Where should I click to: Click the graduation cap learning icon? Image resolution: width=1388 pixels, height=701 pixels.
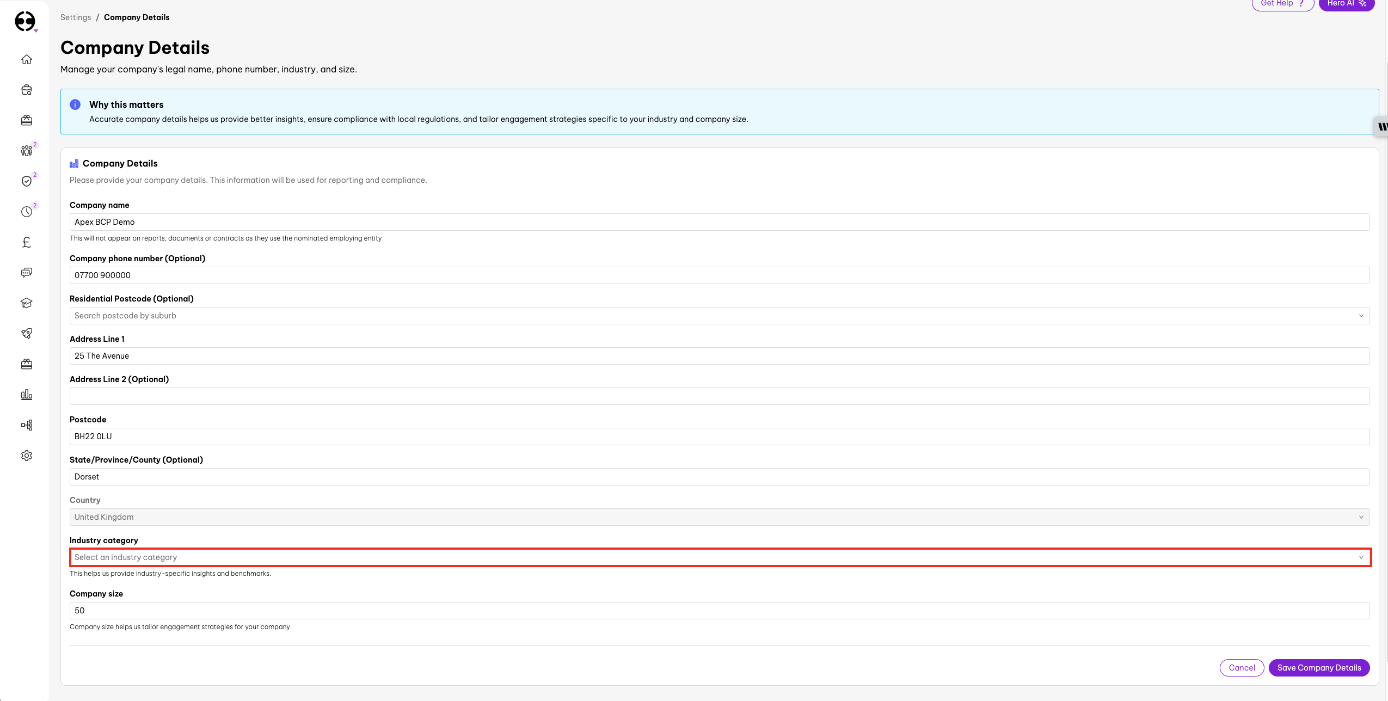coord(27,303)
